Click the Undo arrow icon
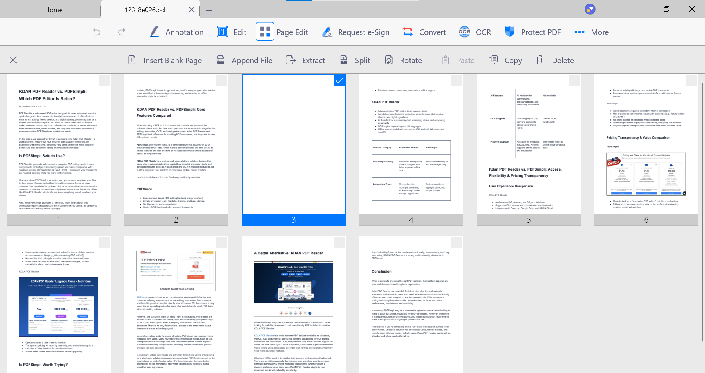This screenshot has height=373, width=705. (97, 32)
